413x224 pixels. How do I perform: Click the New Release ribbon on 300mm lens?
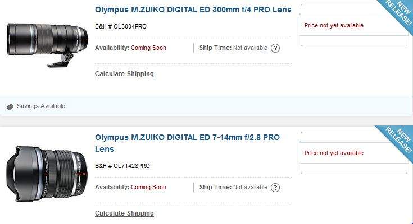click(398, 13)
